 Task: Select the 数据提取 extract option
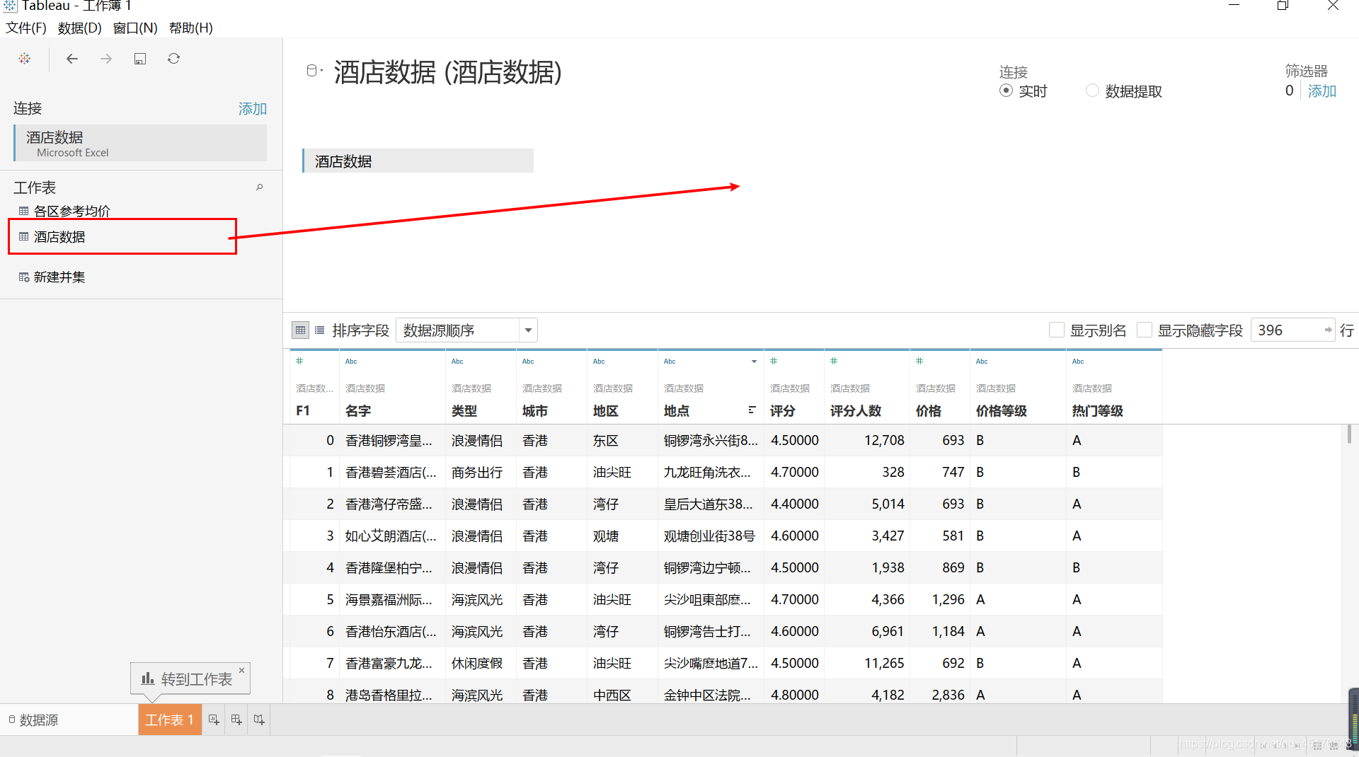pos(1092,91)
